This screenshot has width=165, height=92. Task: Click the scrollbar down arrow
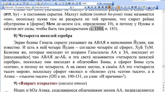point(163,83)
